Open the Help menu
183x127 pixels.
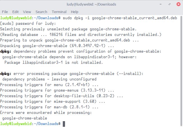(x=75, y=12)
